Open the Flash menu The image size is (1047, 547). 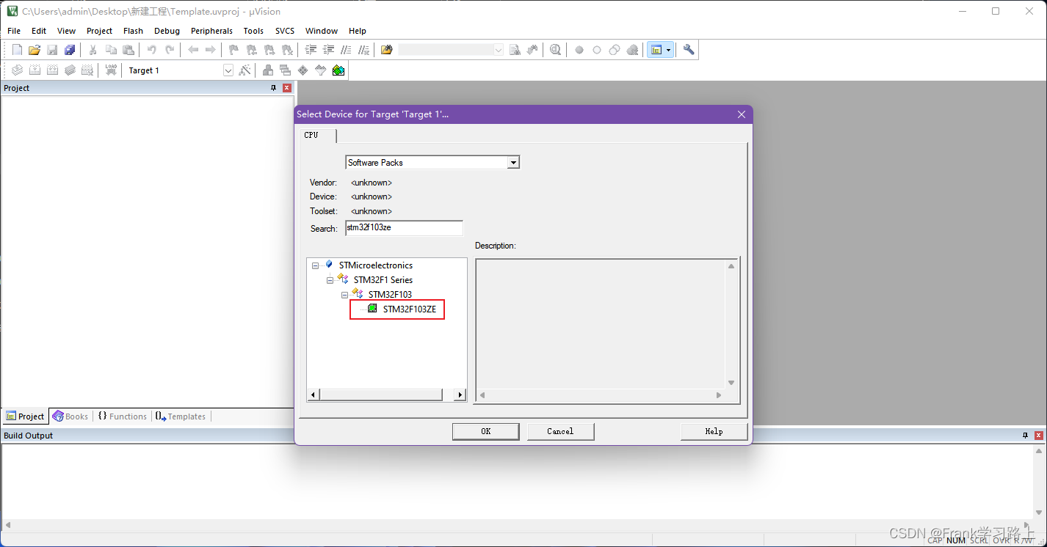click(134, 31)
